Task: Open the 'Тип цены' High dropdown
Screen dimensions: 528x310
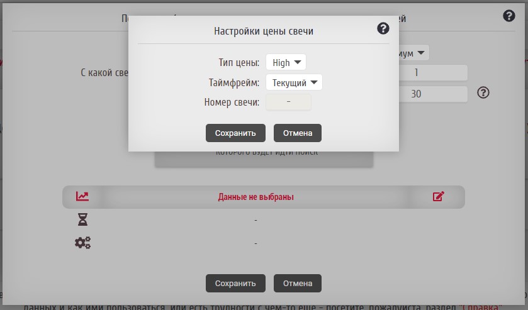Action: (x=286, y=62)
